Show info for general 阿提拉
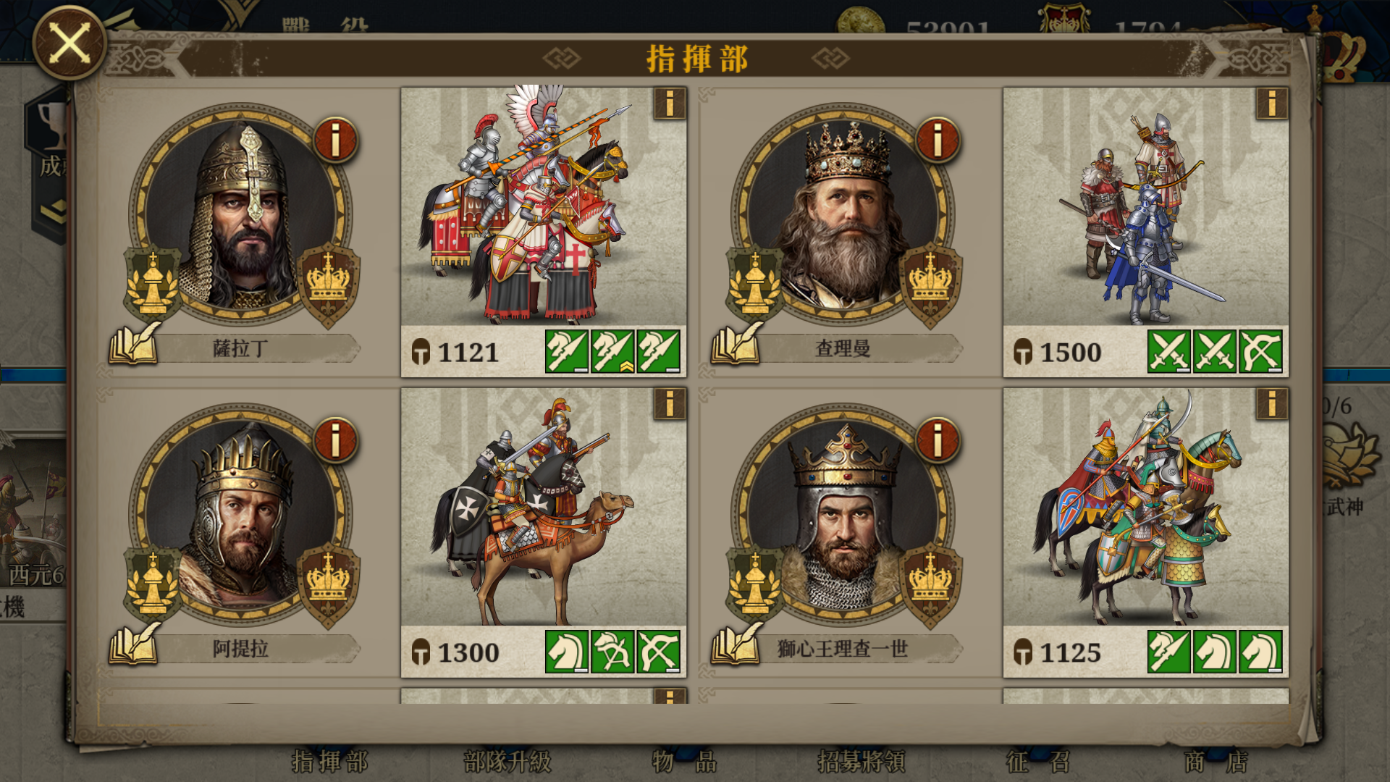The height and width of the screenshot is (782, 1390). point(335,440)
